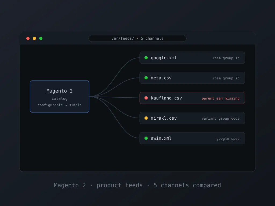
Task: Open the awin.xml feed card
Action: (x=192, y=138)
